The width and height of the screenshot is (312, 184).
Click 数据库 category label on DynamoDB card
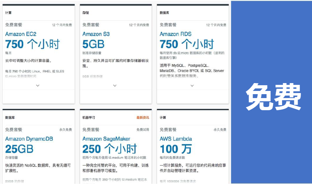tap(10, 118)
